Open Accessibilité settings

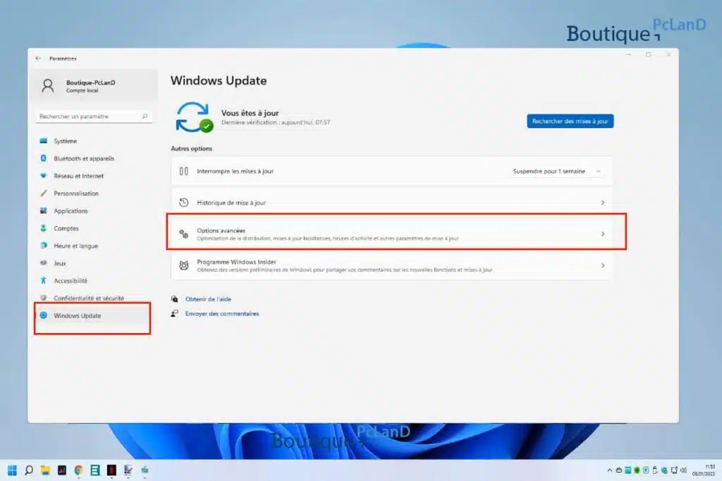[x=94, y=281]
